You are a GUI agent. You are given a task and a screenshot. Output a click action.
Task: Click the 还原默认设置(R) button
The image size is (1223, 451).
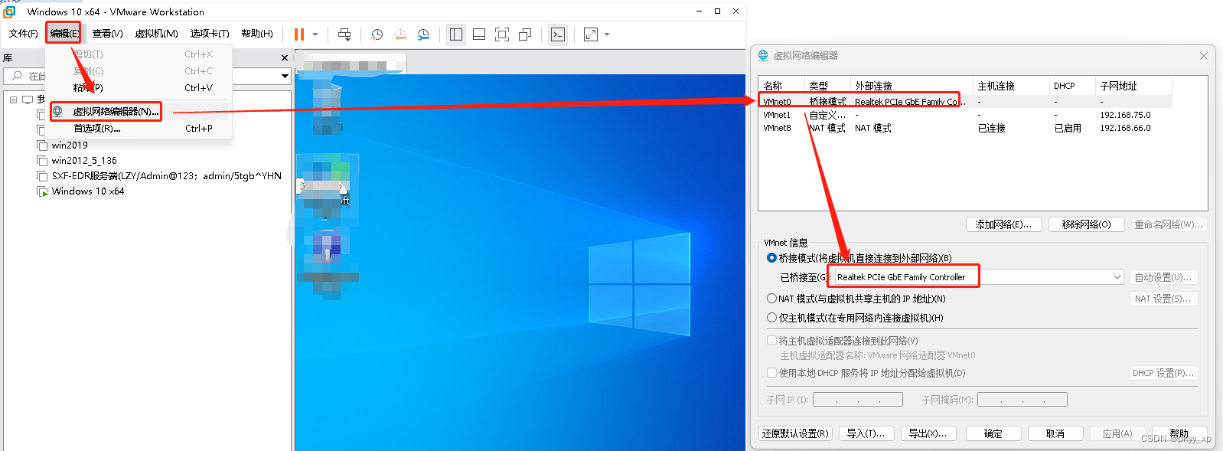point(795,433)
